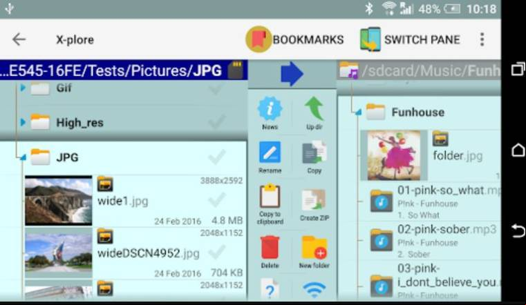526x305 pixels.
Task: Open the three-dot overflow menu
Action: [482, 39]
